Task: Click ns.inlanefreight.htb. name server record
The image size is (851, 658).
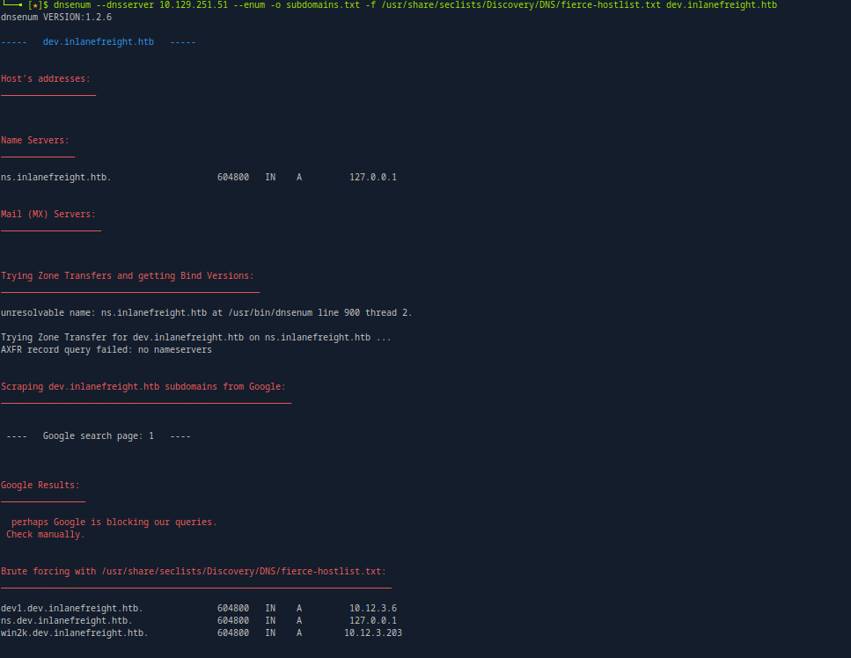Action: tap(56, 178)
